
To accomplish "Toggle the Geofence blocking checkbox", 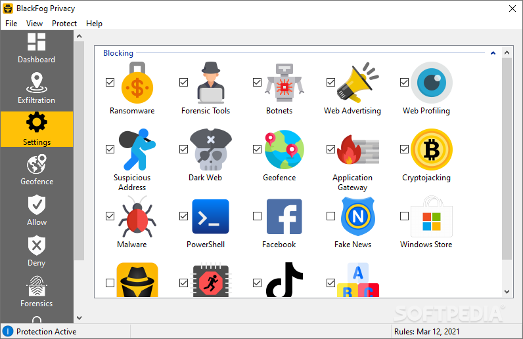I will pyautogui.click(x=257, y=150).
